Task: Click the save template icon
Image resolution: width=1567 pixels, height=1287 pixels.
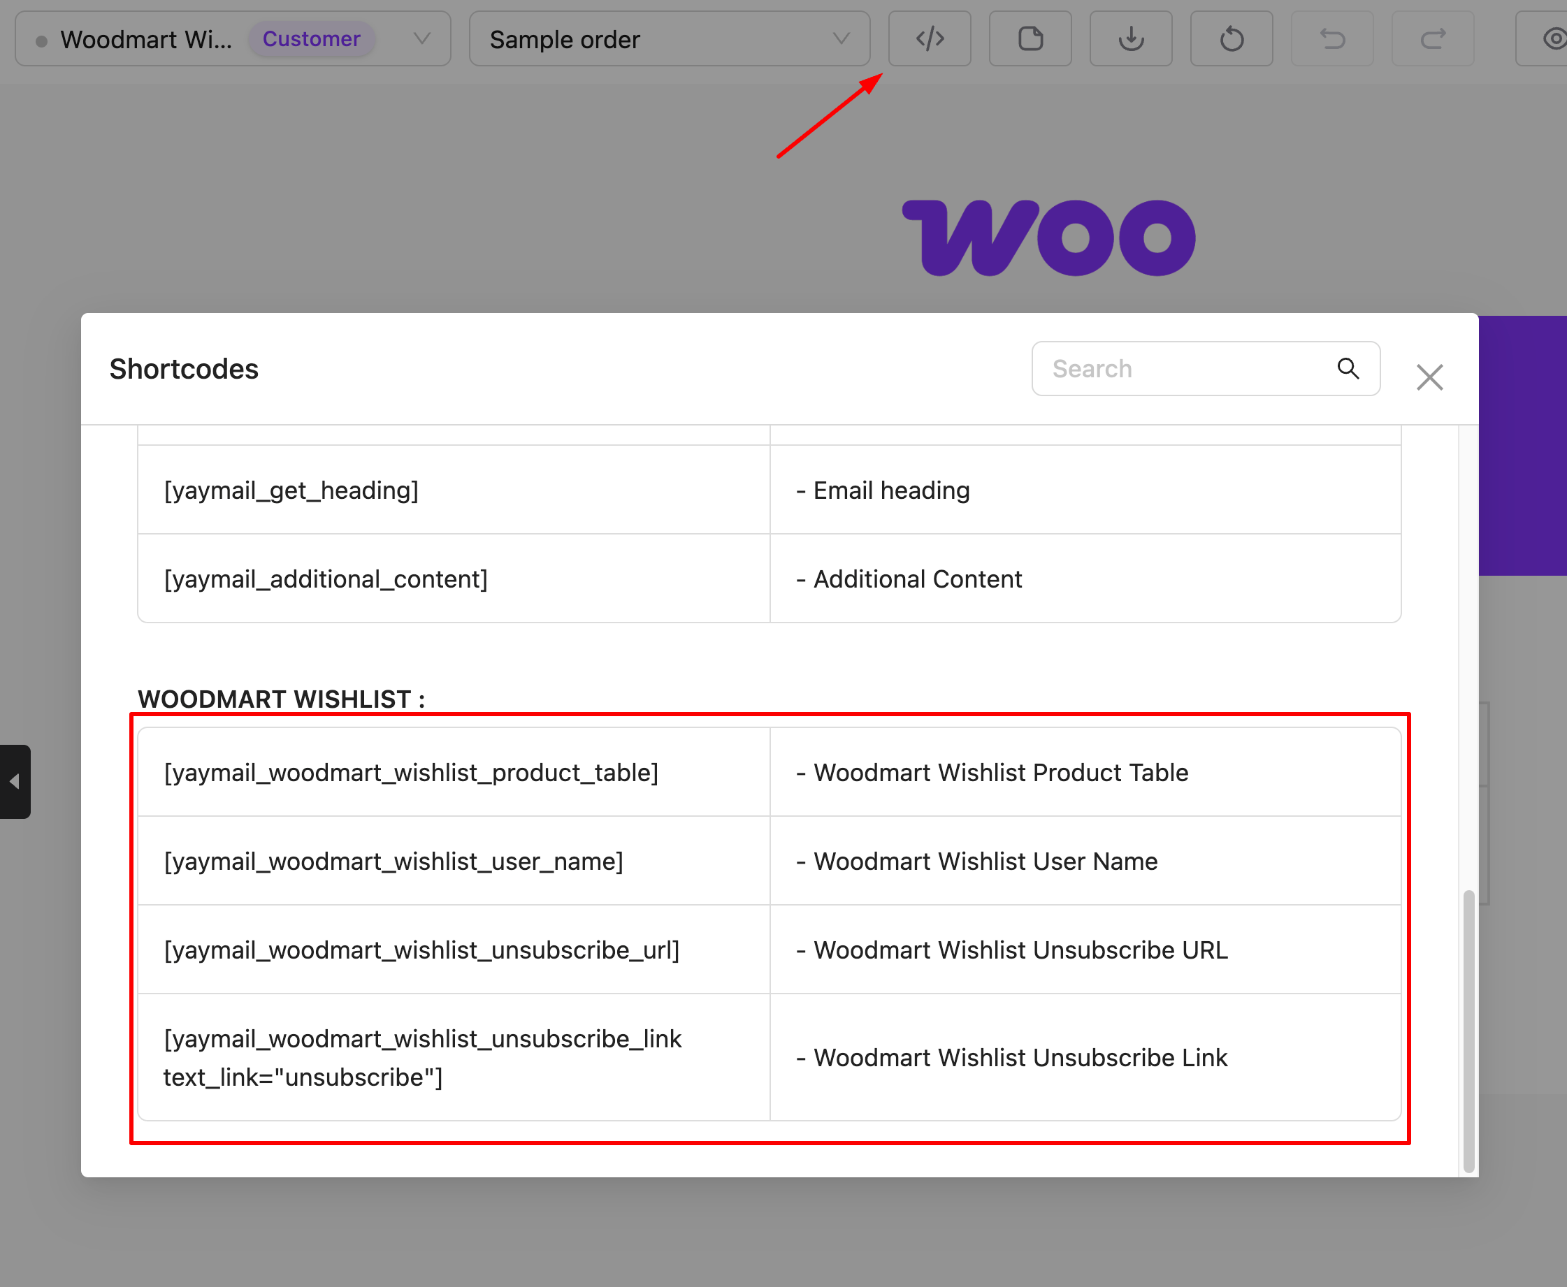Action: coord(1030,38)
